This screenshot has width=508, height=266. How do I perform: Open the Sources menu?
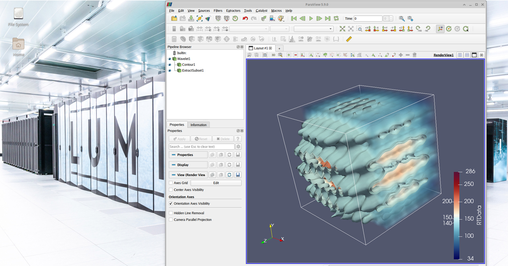[x=204, y=11]
